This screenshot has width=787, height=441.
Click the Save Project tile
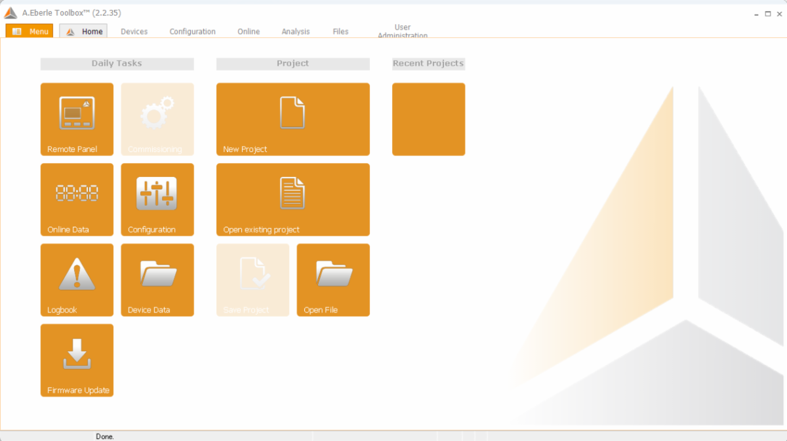click(252, 280)
